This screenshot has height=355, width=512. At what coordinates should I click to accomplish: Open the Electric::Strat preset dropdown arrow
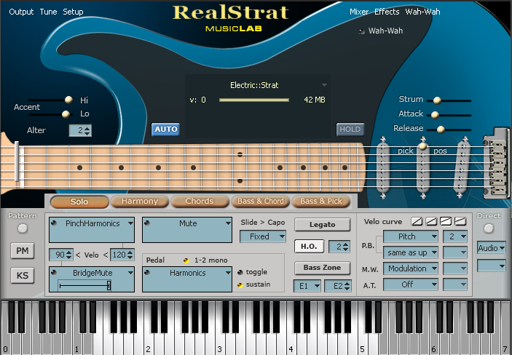(x=324, y=85)
